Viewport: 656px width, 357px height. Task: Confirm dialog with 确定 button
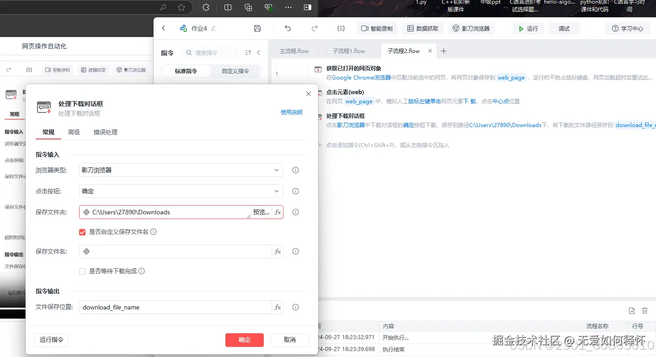click(244, 340)
